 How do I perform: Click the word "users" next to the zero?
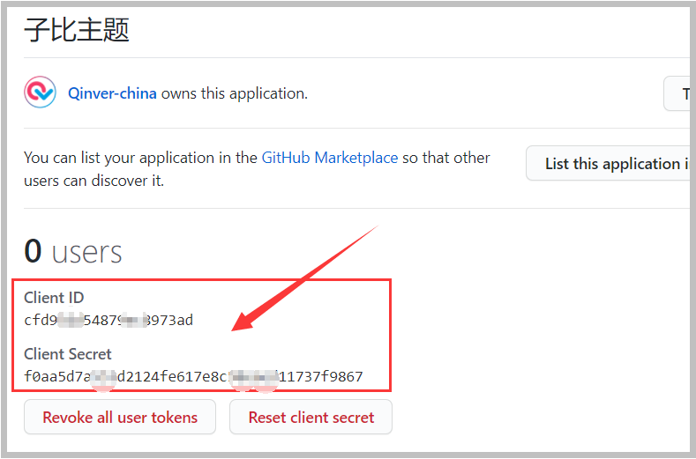tap(86, 253)
